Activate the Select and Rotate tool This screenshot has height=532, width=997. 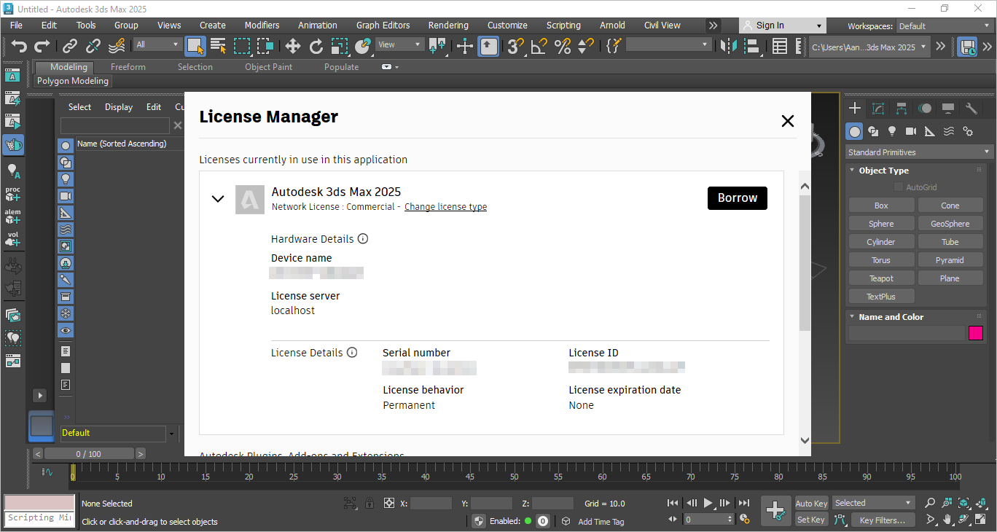(x=316, y=47)
